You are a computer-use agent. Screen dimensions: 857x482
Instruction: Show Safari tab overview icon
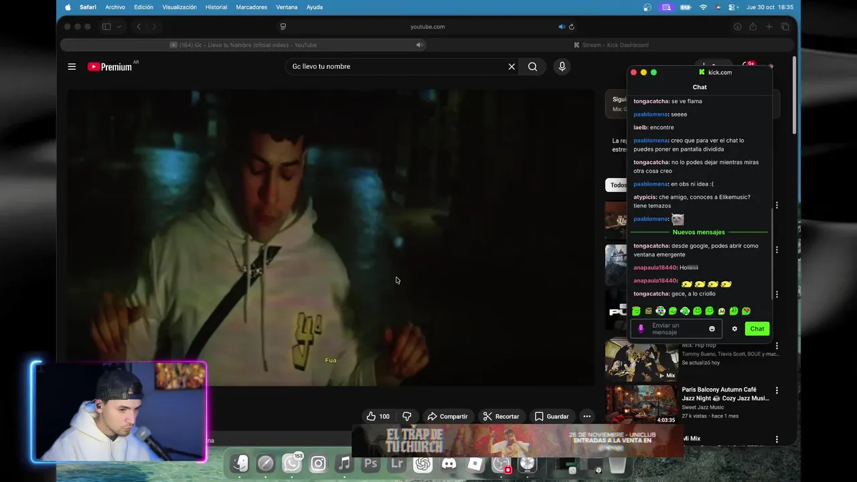(785, 27)
